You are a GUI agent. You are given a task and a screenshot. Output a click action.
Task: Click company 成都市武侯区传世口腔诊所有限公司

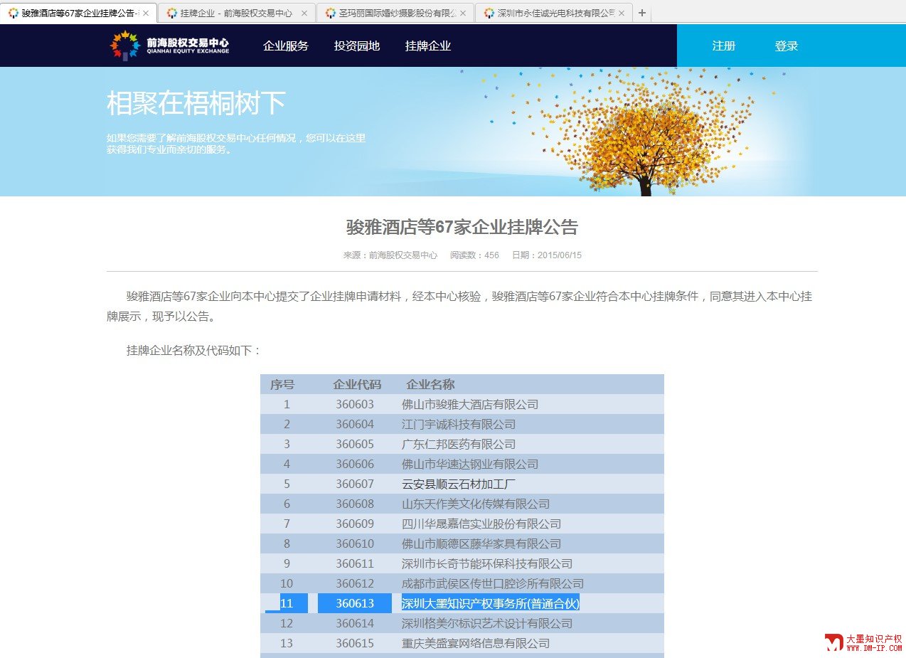pos(493,583)
